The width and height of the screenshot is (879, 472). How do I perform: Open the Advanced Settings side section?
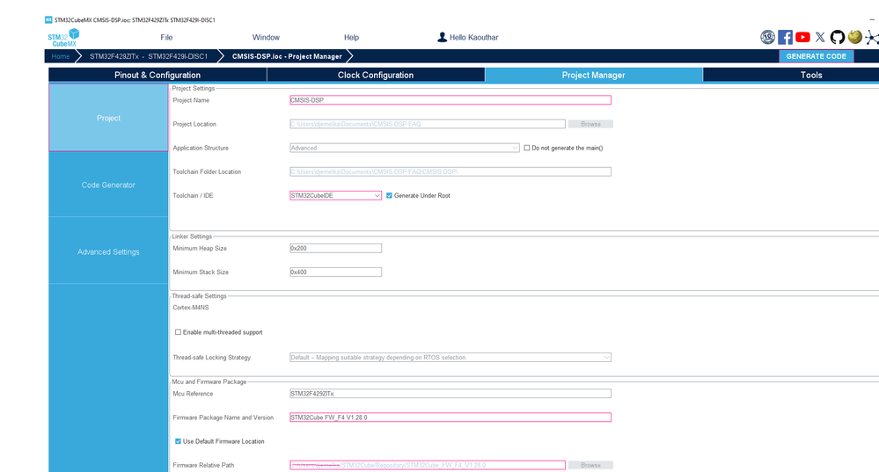click(x=108, y=252)
